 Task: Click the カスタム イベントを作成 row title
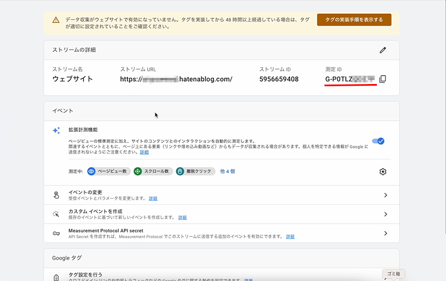pos(95,211)
